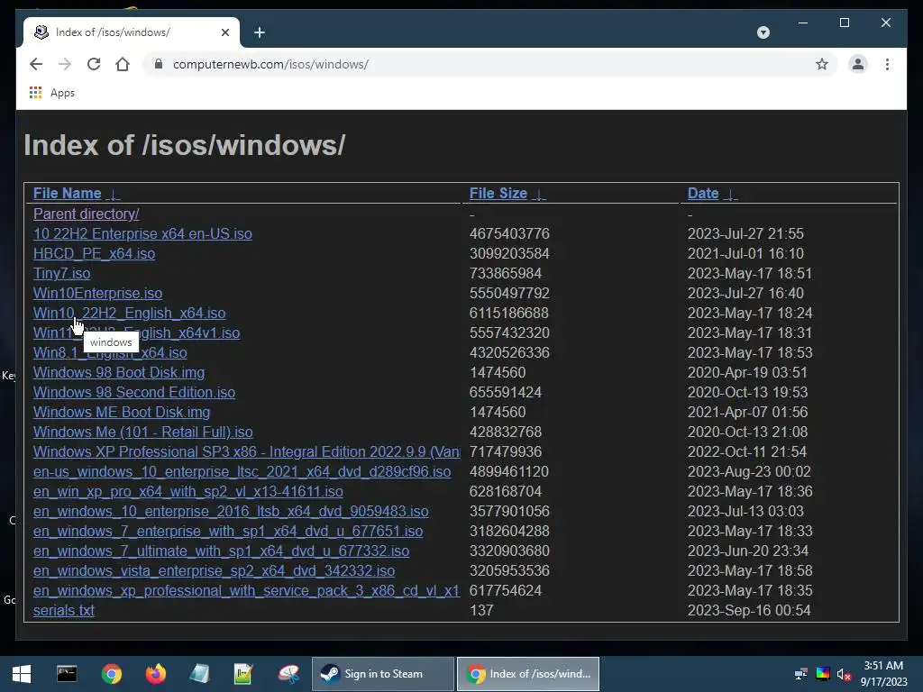The height and width of the screenshot is (692, 923).
Task: Open the Apps shortcut in bookmarks bar
Action: pyautogui.click(x=52, y=93)
